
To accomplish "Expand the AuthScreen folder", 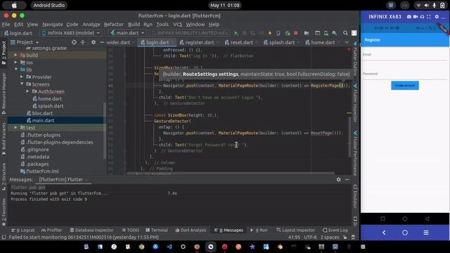I will tap(27, 91).
